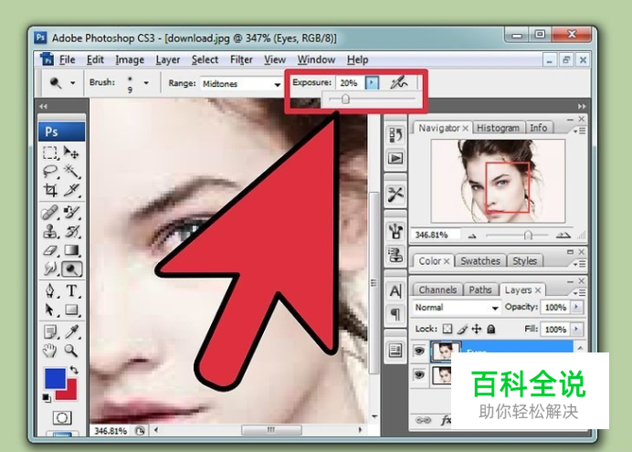Click the Navigator zoom 346.81% field
The width and height of the screenshot is (632, 452).
tap(436, 235)
